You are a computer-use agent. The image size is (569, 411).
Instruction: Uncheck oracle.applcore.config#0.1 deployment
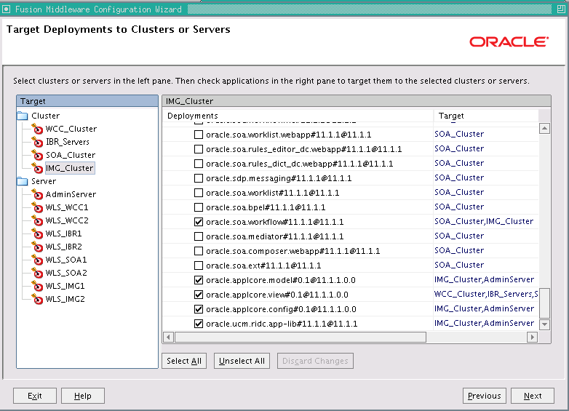point(199,309)
